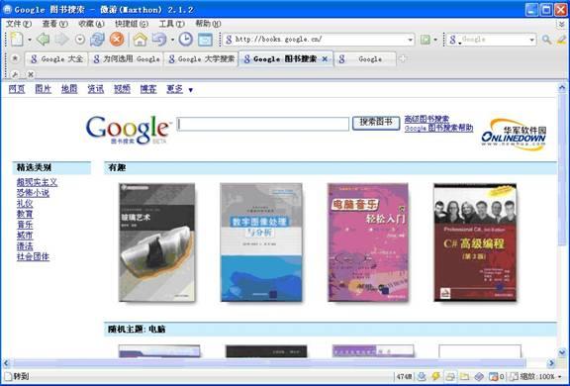The image size is (570, 386).
Task: Open the 工具(T) menu
Action: pyautogui.click(x=171, y=24)
